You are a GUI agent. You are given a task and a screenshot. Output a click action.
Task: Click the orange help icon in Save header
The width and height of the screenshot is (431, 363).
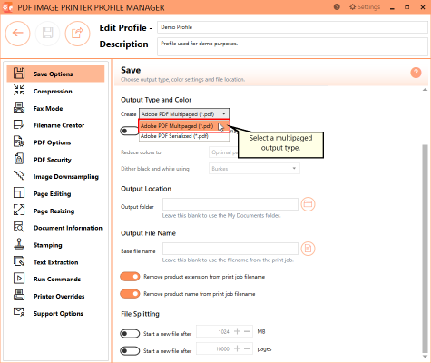click(x=416, y=73)
